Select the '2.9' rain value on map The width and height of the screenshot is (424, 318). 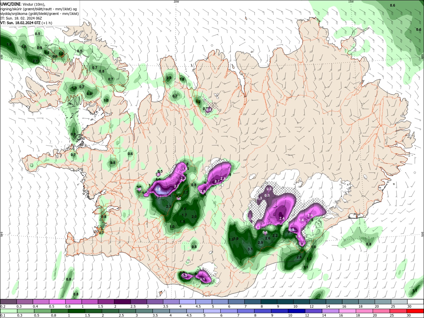coord(260,243)
